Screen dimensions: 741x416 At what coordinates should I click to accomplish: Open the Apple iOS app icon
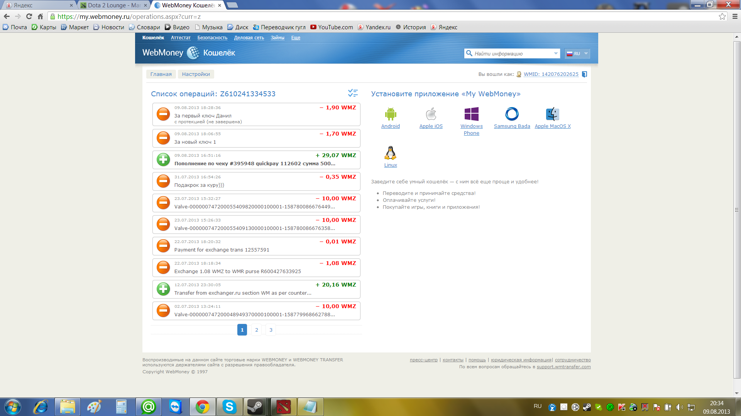coord(431,114)
